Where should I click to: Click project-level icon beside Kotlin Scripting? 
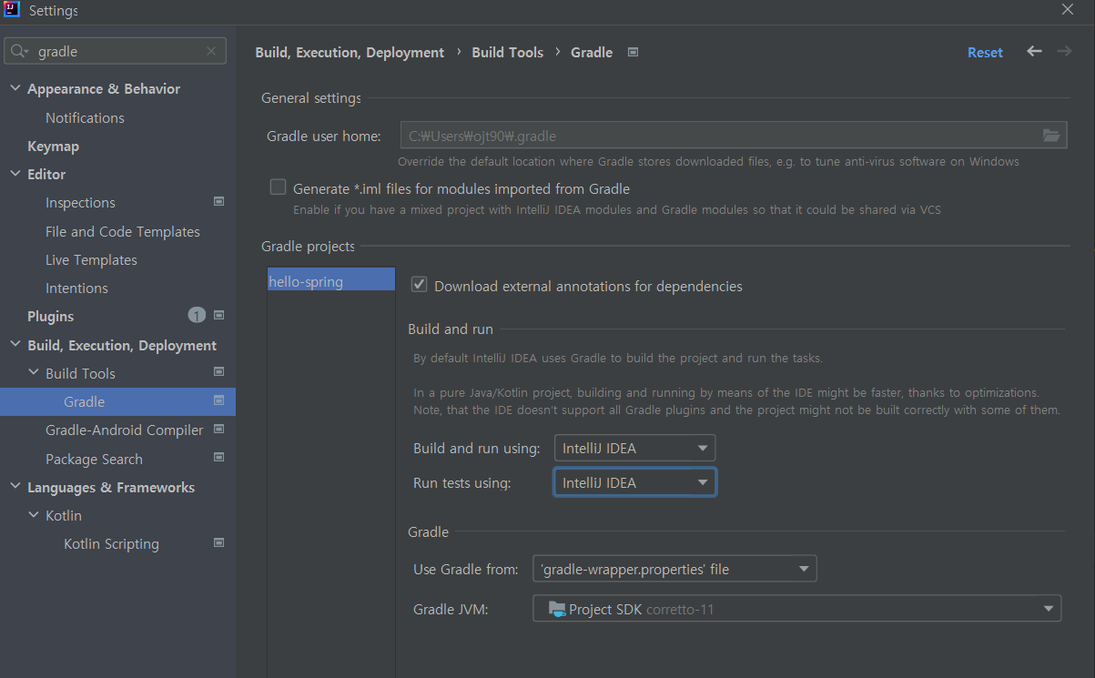218,543
